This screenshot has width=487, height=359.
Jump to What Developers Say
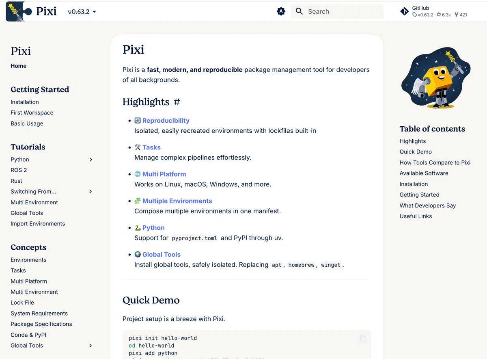pyautogui.click(x=428, y=205)
